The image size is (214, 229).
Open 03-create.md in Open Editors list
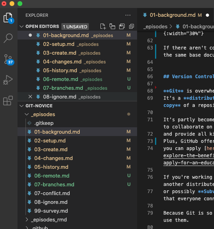(x=77, y=53)
